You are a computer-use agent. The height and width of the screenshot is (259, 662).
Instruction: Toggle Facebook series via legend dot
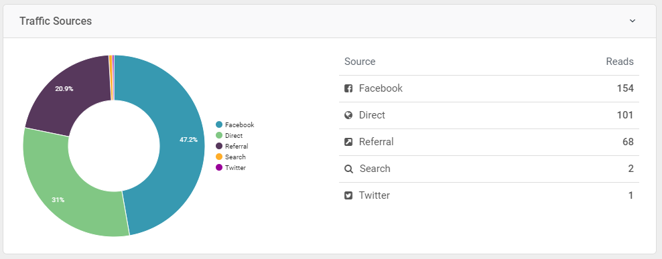click(219, 125)
